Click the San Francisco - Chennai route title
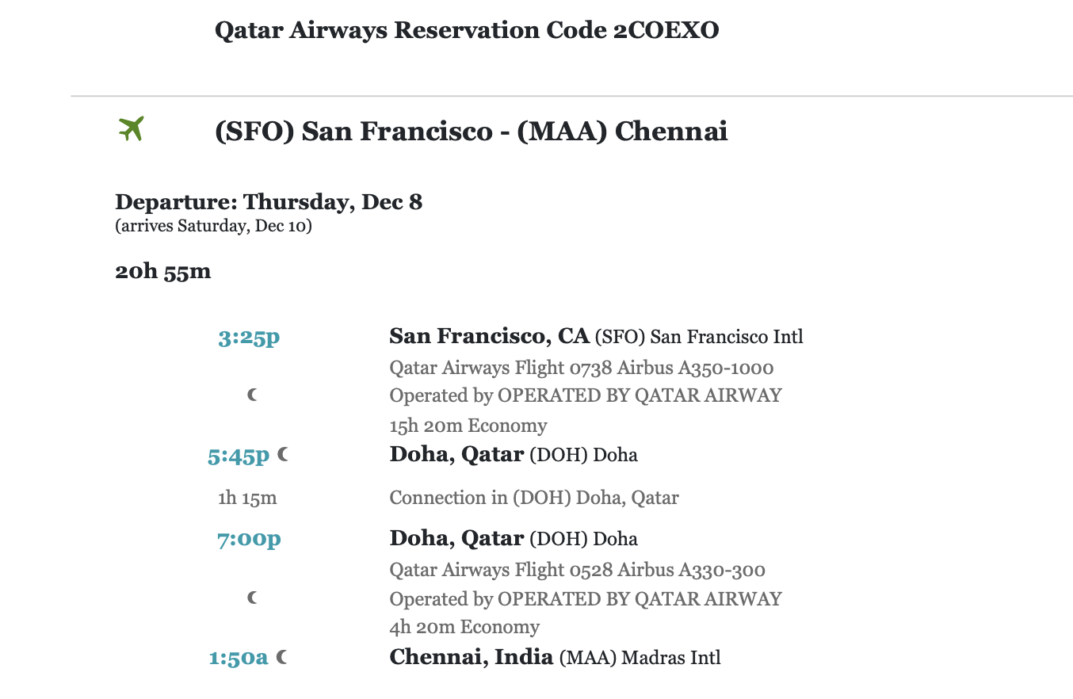The image size is (1073, 699). coord(471,131)
